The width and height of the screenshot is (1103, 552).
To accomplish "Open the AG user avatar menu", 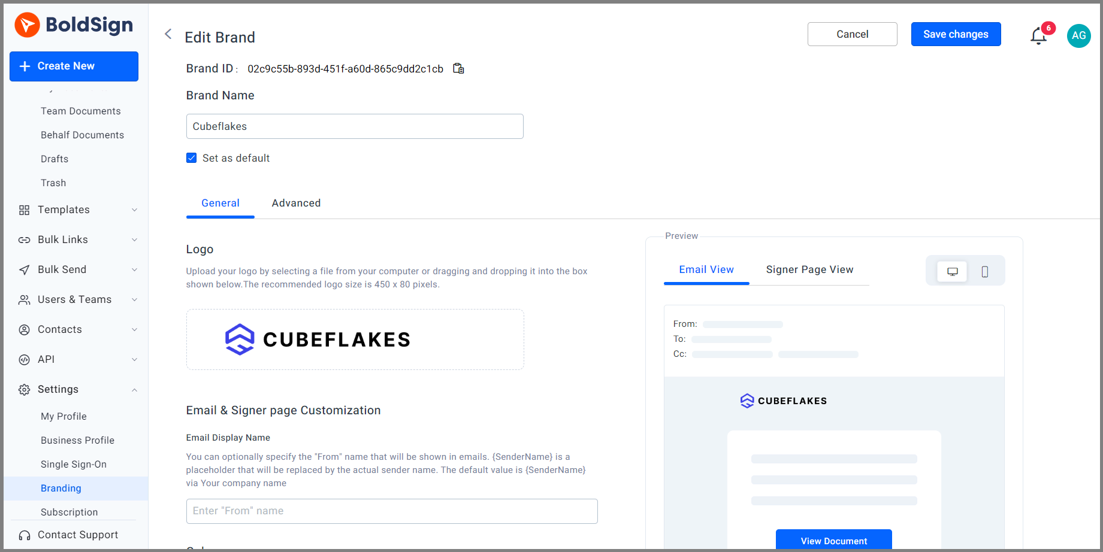I will [x=1078, y=35].
